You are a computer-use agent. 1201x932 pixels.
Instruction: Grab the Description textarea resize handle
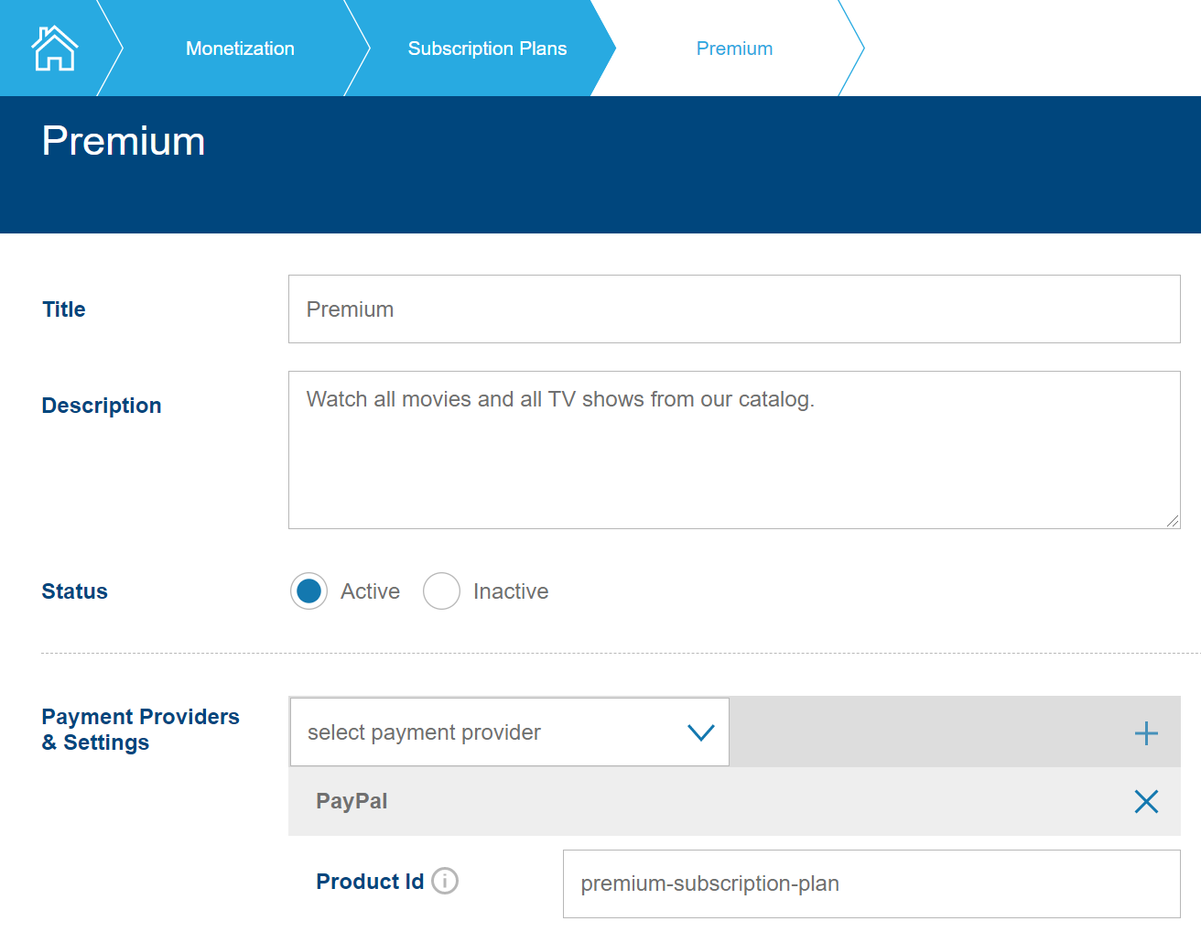(x=1173, y=521)
